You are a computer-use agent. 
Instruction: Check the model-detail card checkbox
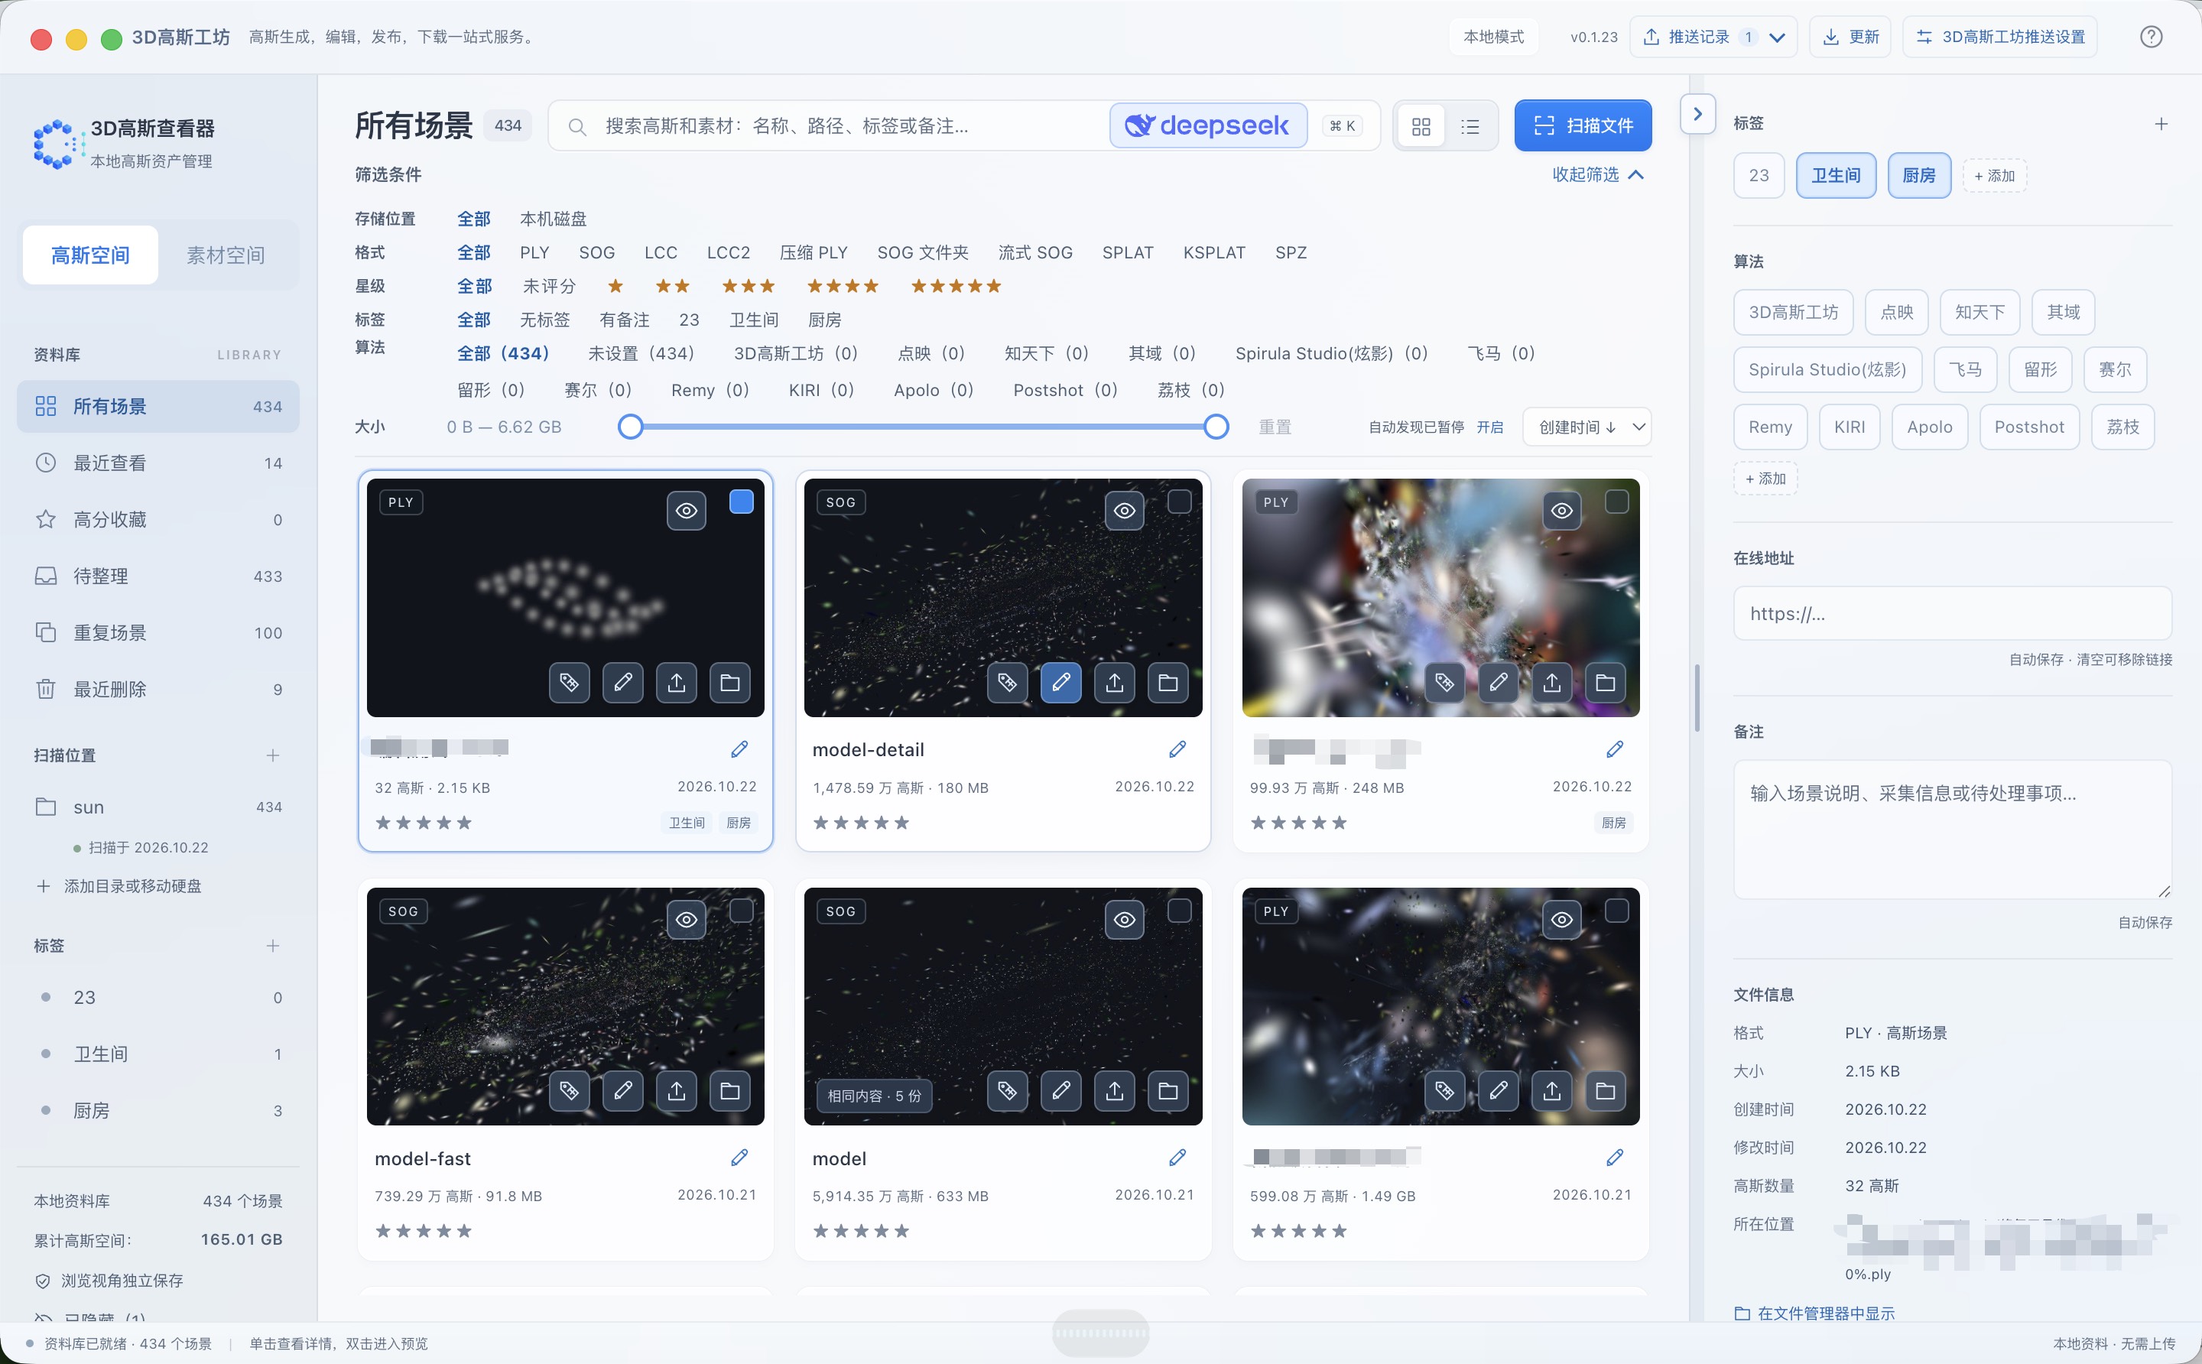[1179, 502]
